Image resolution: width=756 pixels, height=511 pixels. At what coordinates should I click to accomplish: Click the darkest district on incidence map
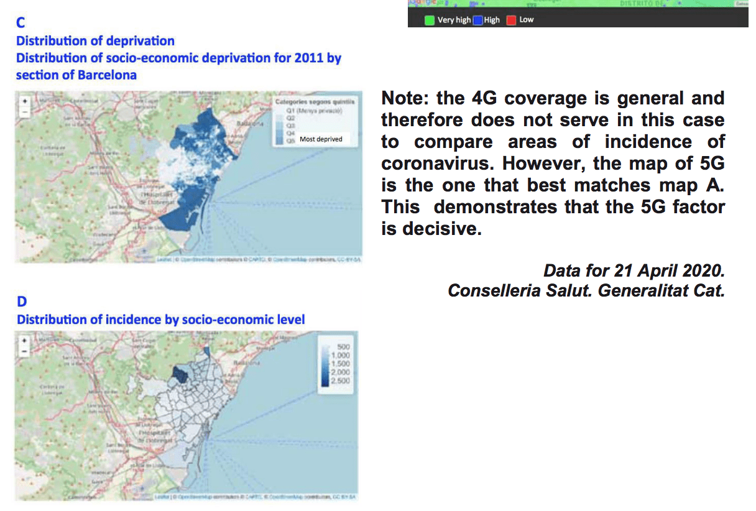tap(180, 374)
